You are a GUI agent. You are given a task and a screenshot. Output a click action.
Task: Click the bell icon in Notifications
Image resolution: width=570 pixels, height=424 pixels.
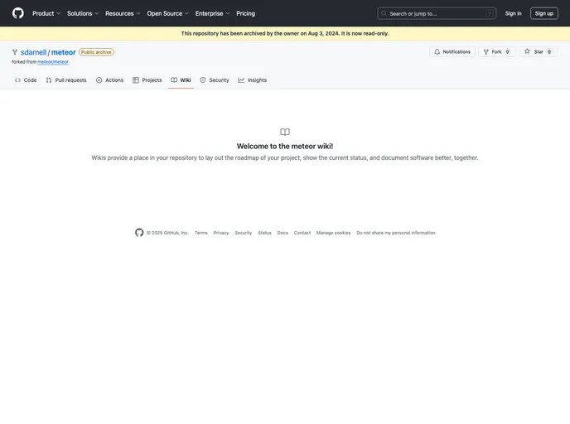437,51
